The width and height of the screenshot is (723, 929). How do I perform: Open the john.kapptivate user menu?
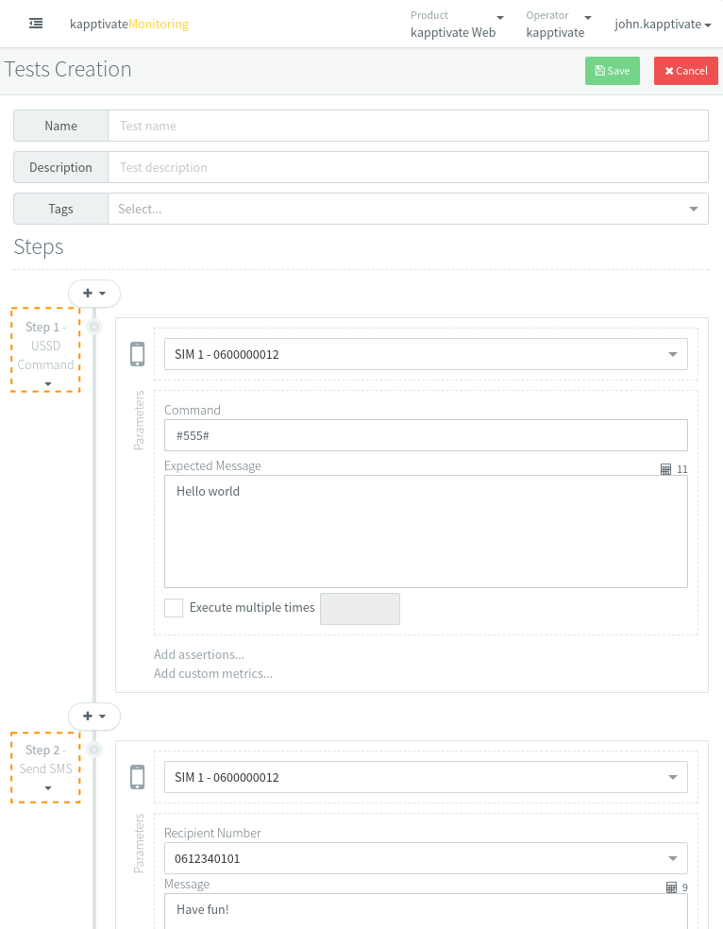[x=663, y=25]
